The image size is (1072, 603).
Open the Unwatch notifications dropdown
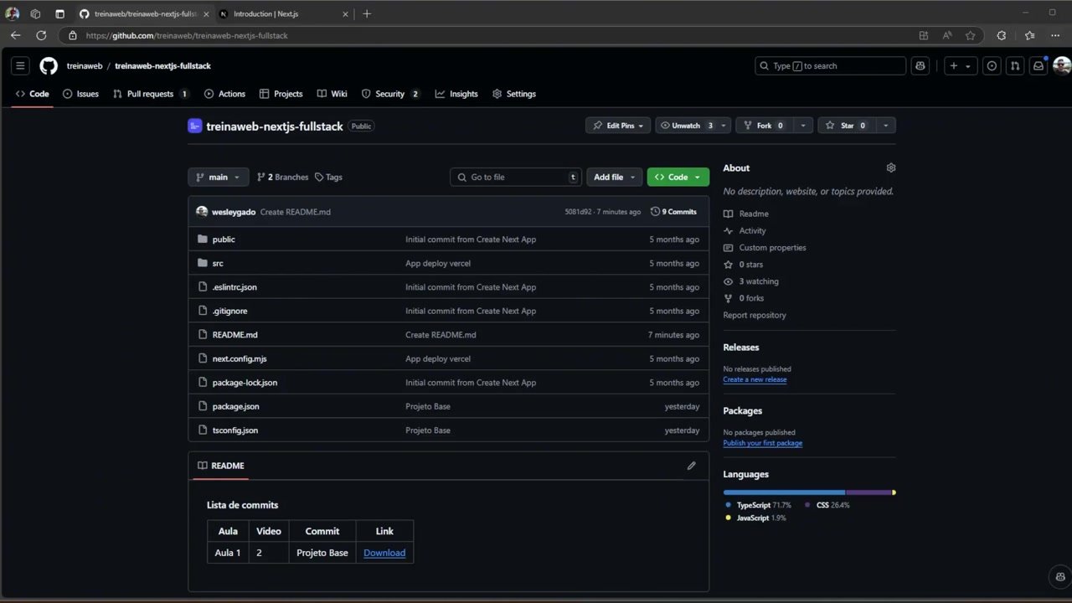click(693, 126)
